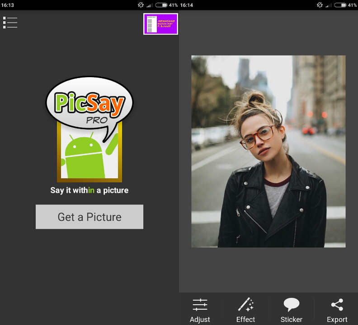358x325 pixels.
Task: Open the purple recent picture thumbnail
Action: point(161,24)
